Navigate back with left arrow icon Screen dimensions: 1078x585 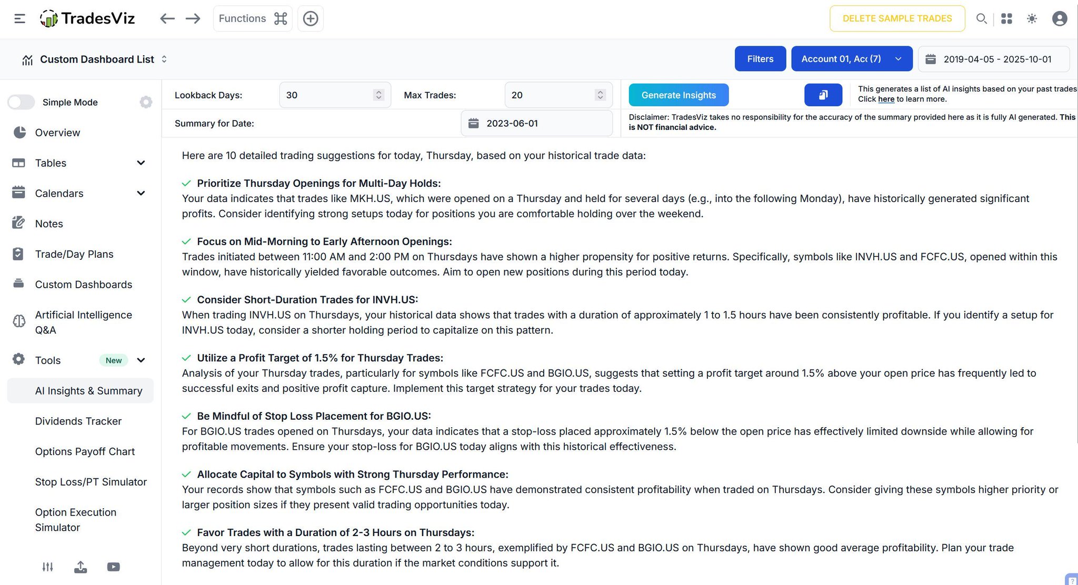(x=167, y=19)
